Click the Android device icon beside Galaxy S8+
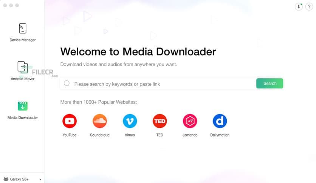This screenshot has width=316, height=183. 6,179
